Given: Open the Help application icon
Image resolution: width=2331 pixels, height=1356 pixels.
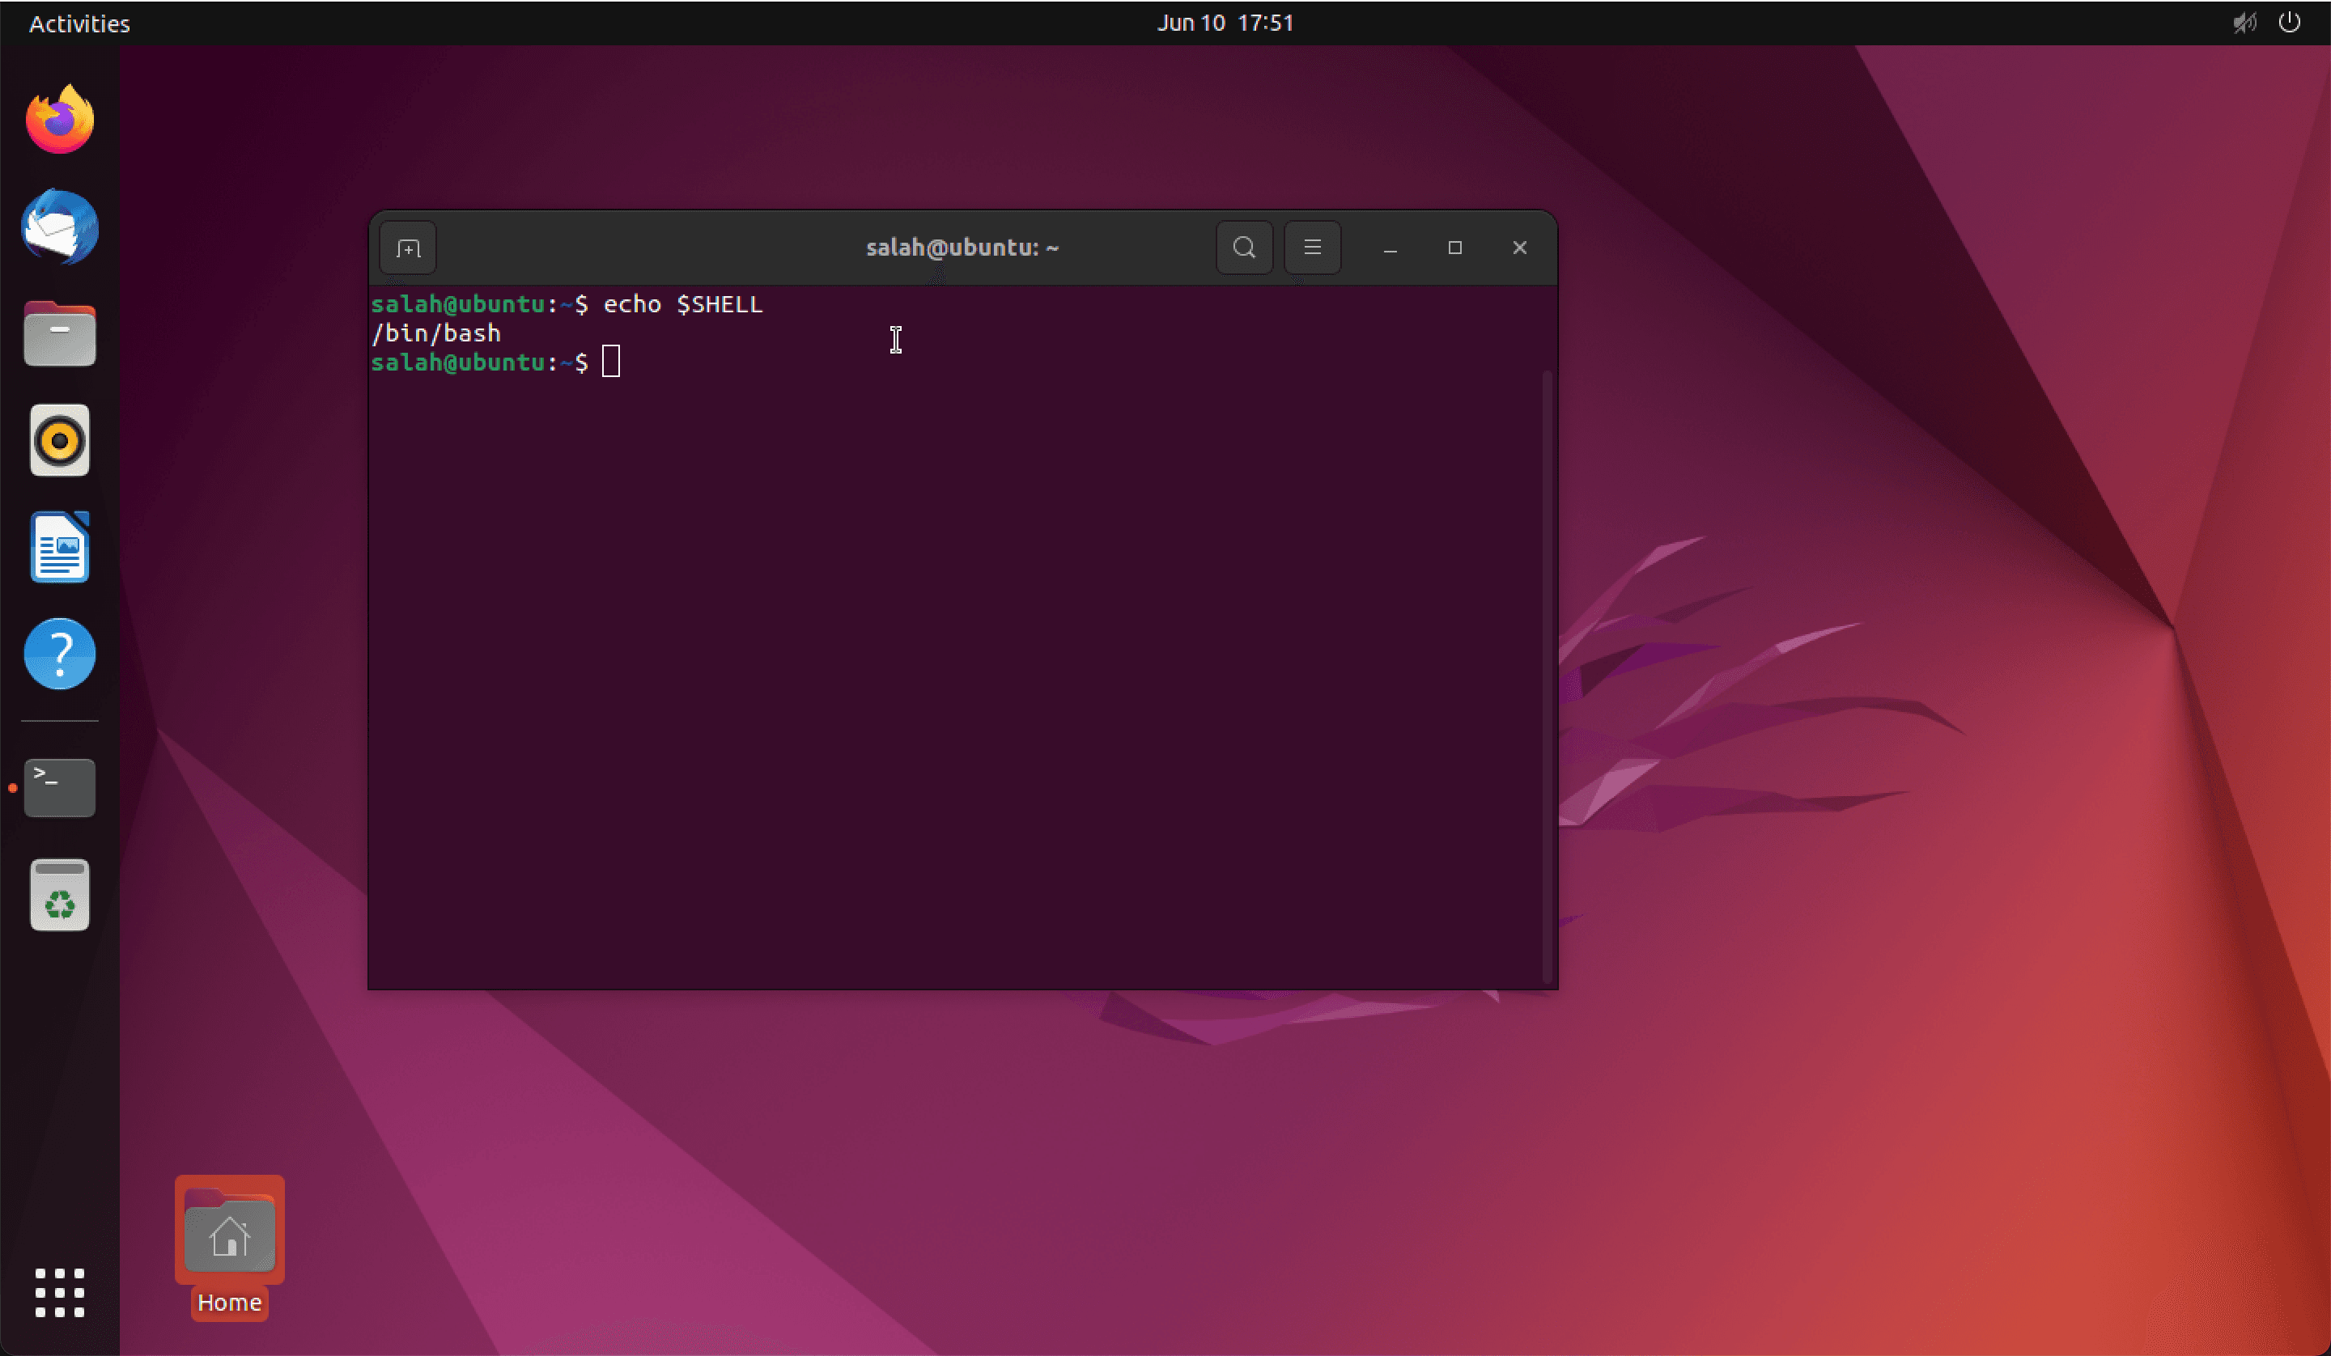Looking at the screenshot, I should pos(60,654).
